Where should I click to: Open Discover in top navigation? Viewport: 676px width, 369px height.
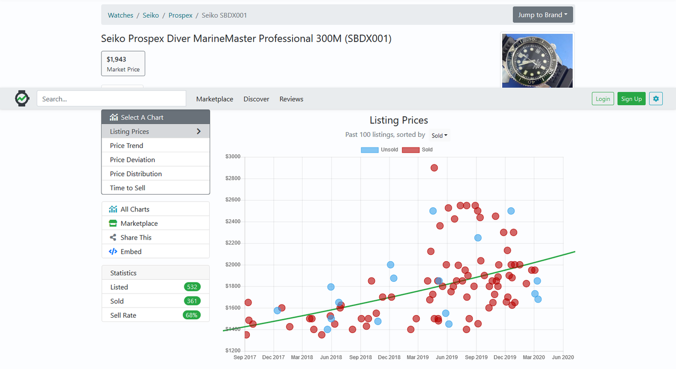[x=256, y=99]
